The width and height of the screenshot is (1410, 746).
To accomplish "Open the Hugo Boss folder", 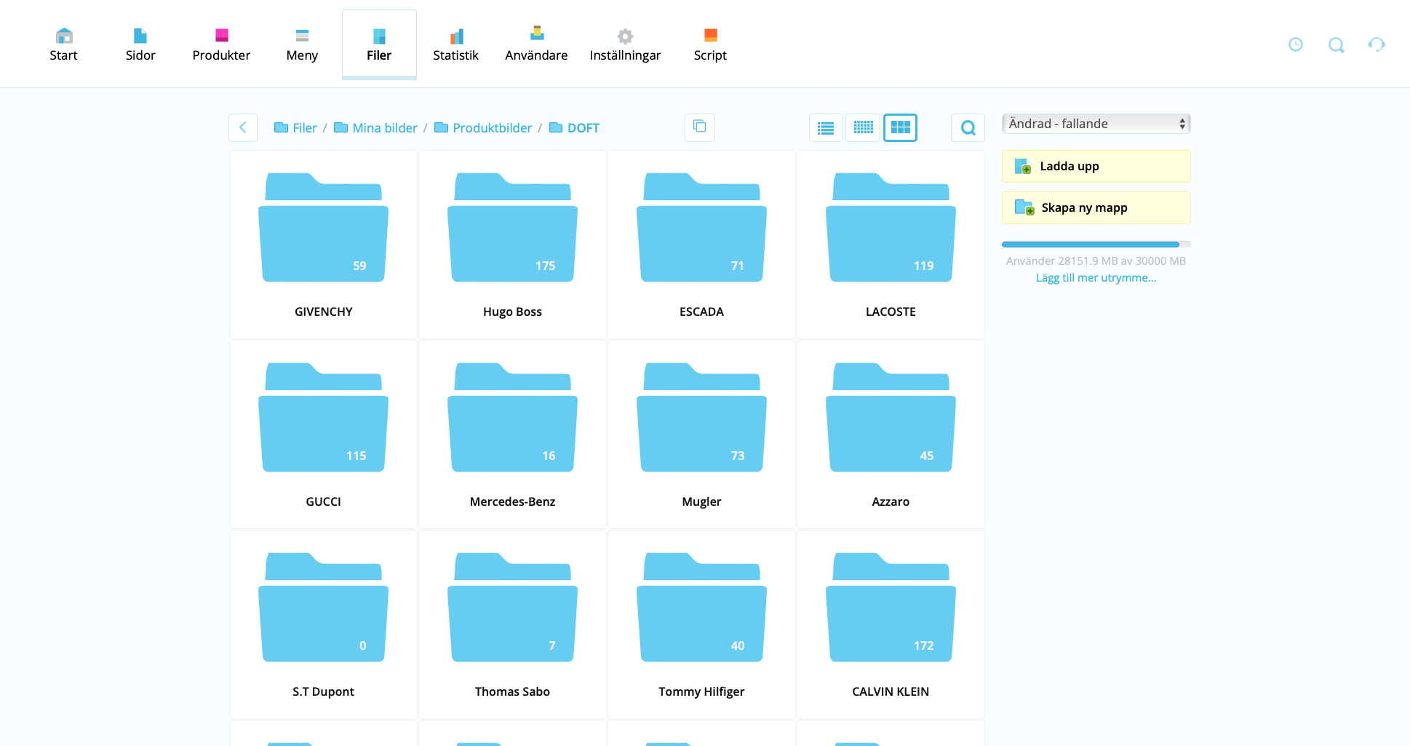I will (x=513, y=245).
